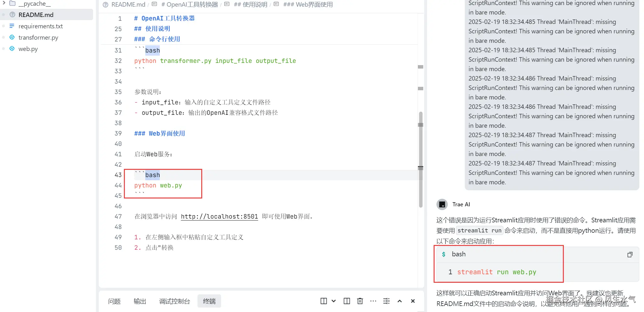The height and width of the screenshot is (312, 644).
Task: Open transformer.py from the file tree
Action: 38,37
